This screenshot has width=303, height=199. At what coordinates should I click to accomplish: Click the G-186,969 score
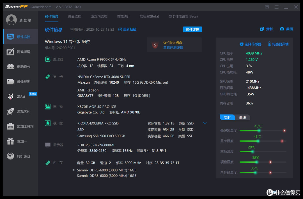point(173,42)
